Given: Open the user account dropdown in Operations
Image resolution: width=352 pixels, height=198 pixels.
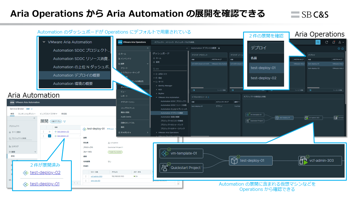Looking at the screenshot, I should tap(341, 42).
